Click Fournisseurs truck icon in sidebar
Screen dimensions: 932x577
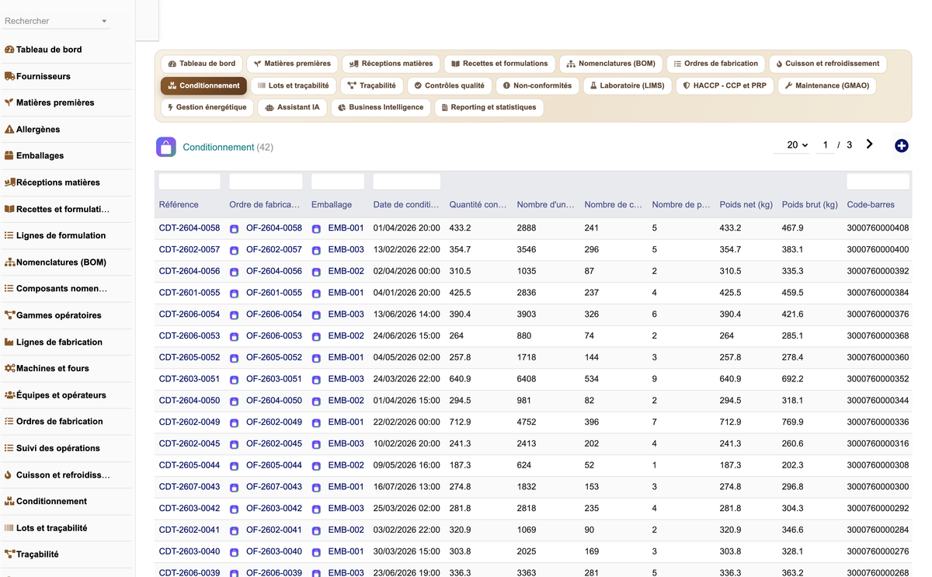[9, 76]
